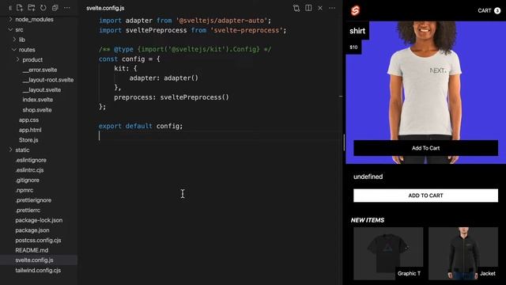Viewport: 506px width, 285px height.
Task: Click the Svelte logo in the store preview
Action: tap(355, 10)
